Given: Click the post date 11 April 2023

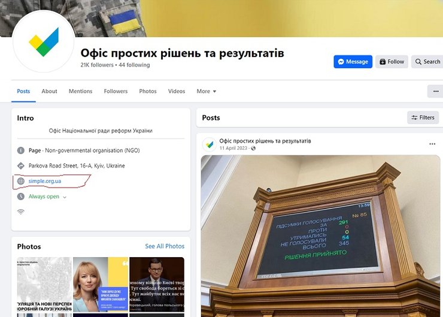Looking at the screenshot, I should click(x=233, y=148).
